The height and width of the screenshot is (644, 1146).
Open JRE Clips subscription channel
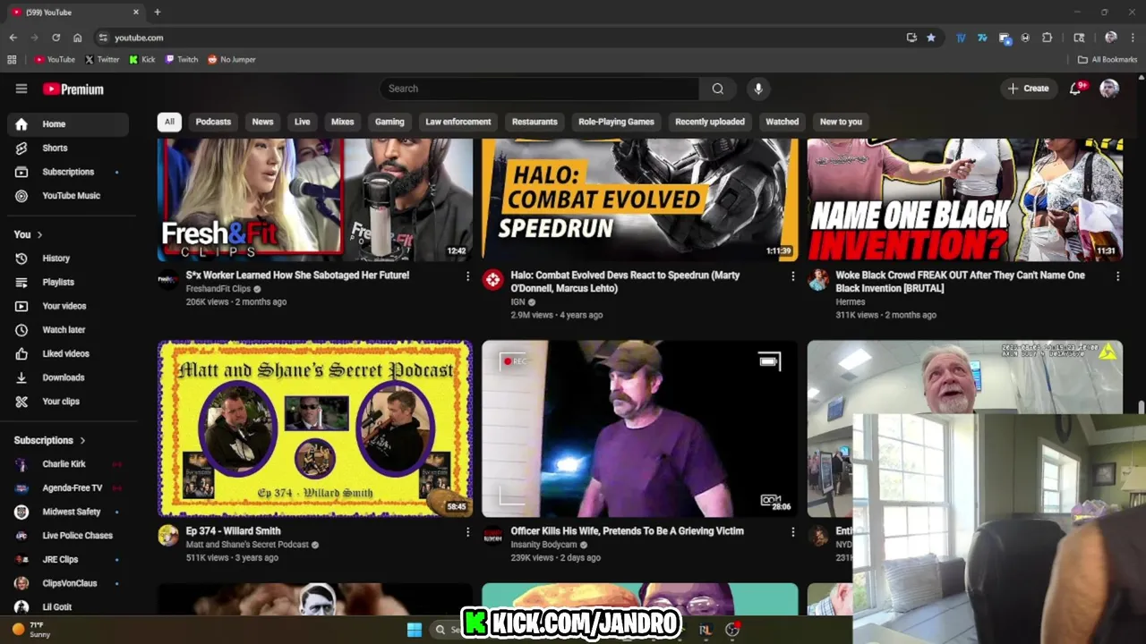coord(68,559)
